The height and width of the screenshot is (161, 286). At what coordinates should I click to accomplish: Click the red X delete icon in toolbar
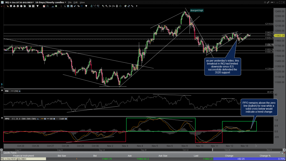(x=2, y=6)
